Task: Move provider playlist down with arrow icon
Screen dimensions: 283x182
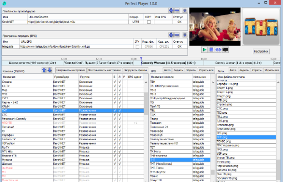Action: pos(185,10)
